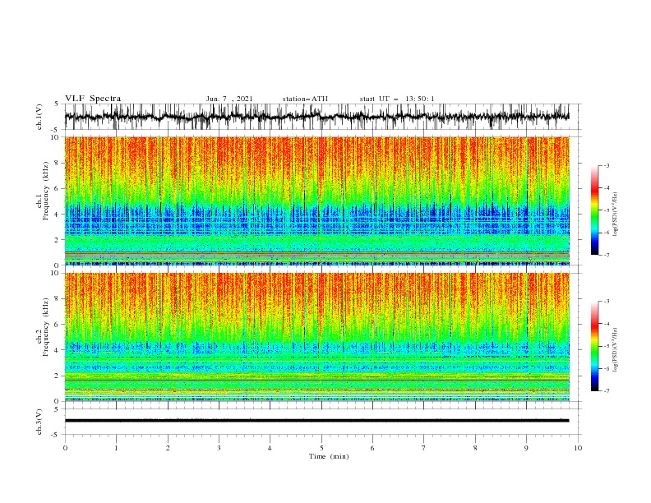Click the ch.1 "Frequency (kHz)" axis label

coord(46,191)
